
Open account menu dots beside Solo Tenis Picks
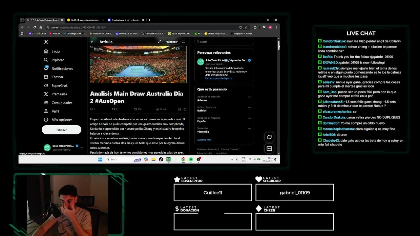tap(82, 147)
